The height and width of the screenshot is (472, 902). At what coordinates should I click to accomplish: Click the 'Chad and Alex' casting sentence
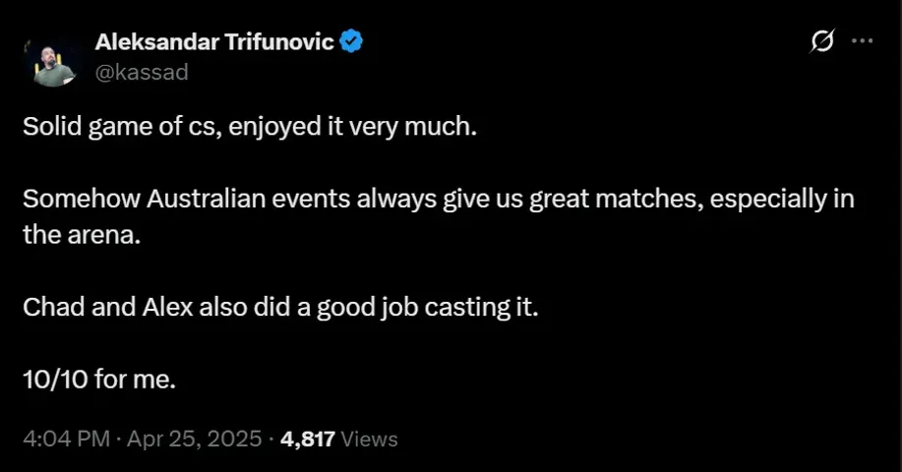click(280, 308)
